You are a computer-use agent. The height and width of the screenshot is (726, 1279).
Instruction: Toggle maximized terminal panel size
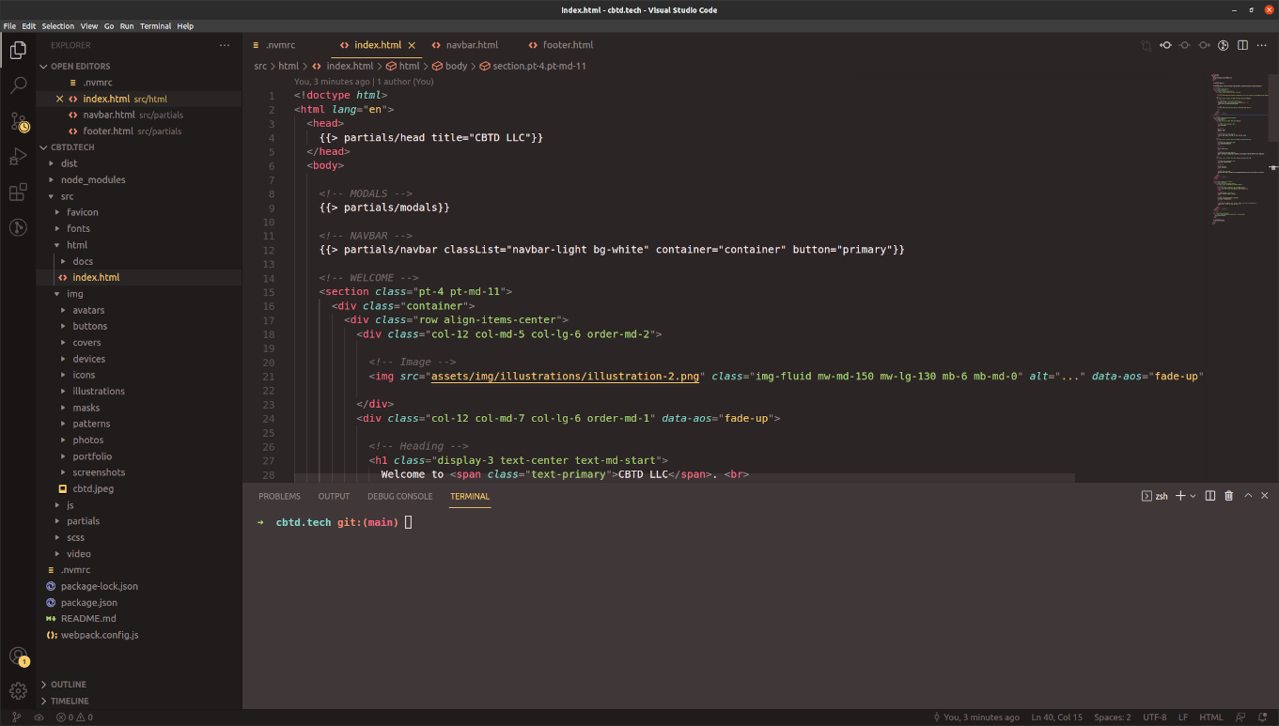point(1248,496)
